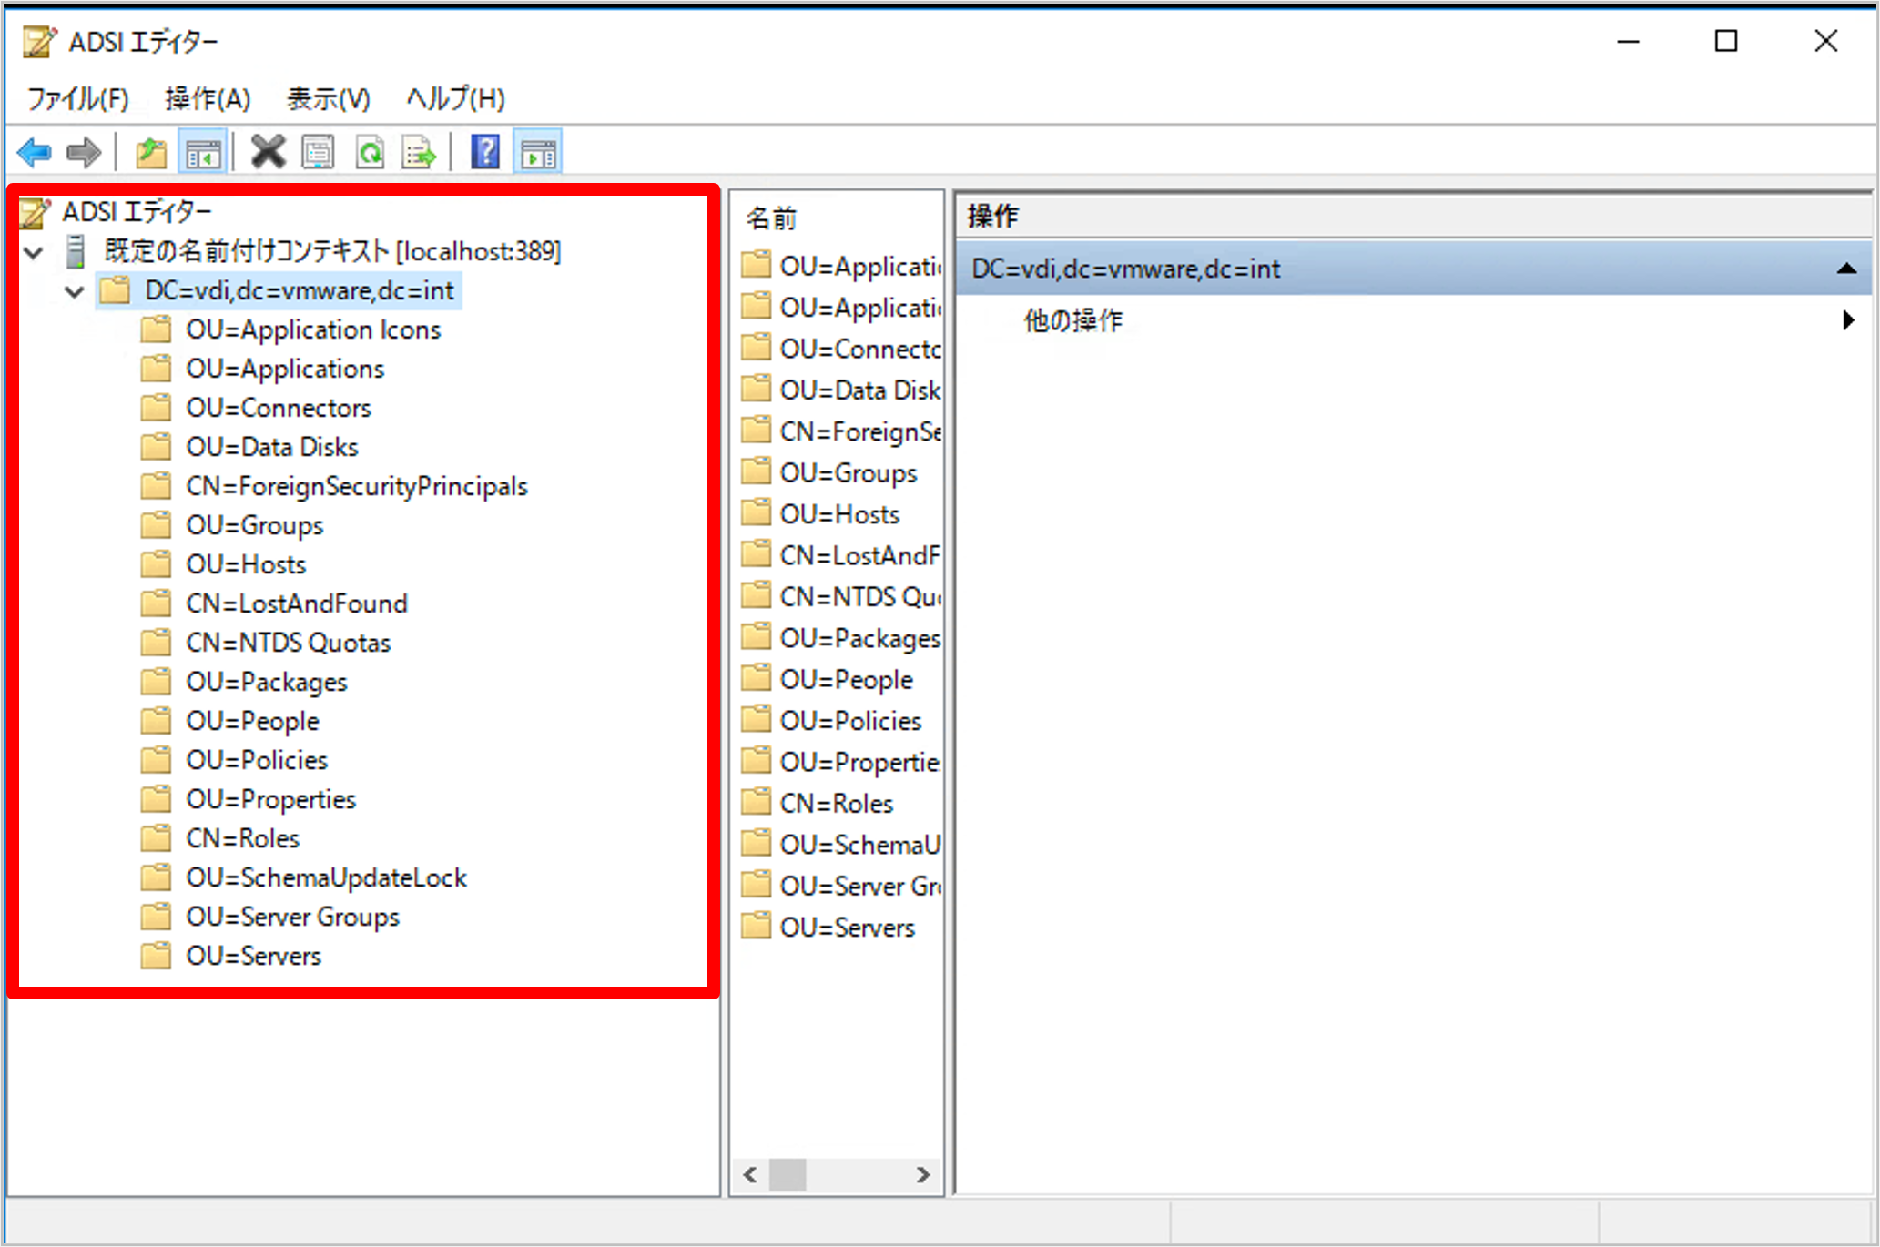This screenshot has height=1247, width=1880.
Task: Expand the 他の操作 submenu arrow
Action: [1847, 320]
